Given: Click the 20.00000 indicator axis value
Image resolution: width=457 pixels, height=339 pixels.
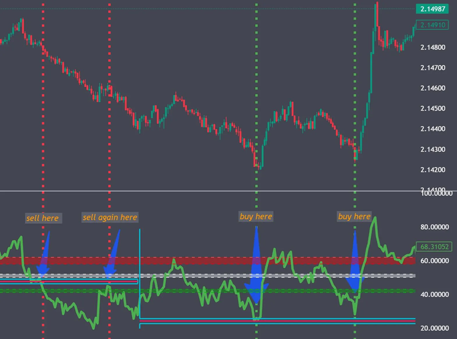Looking at the screenshot, I should pos(434,328).
